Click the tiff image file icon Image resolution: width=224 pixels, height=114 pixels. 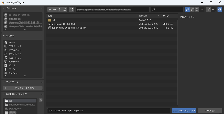[49, 24]
